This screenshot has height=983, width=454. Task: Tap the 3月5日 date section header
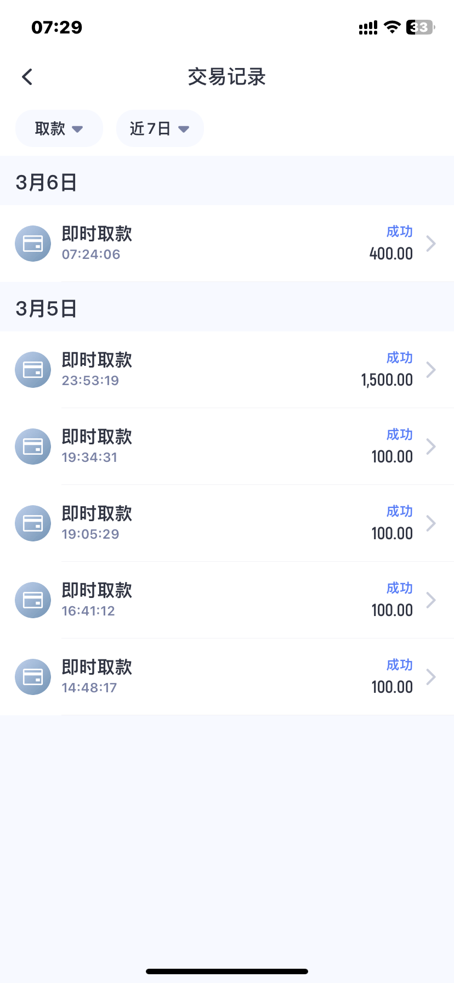click(46, 309)
